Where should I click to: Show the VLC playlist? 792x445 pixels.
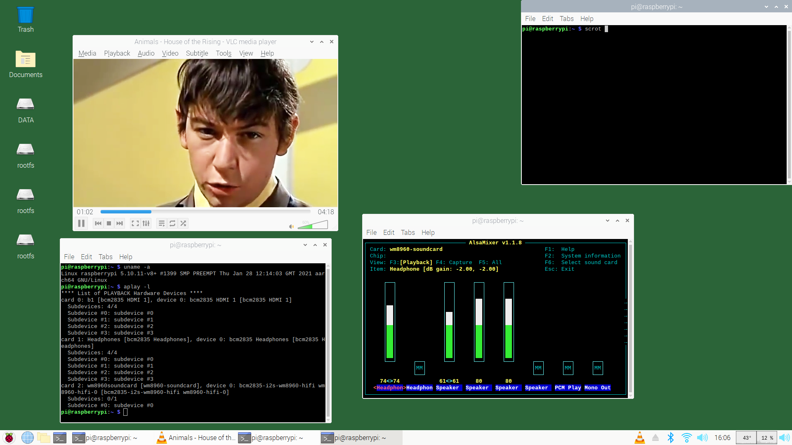162,223
